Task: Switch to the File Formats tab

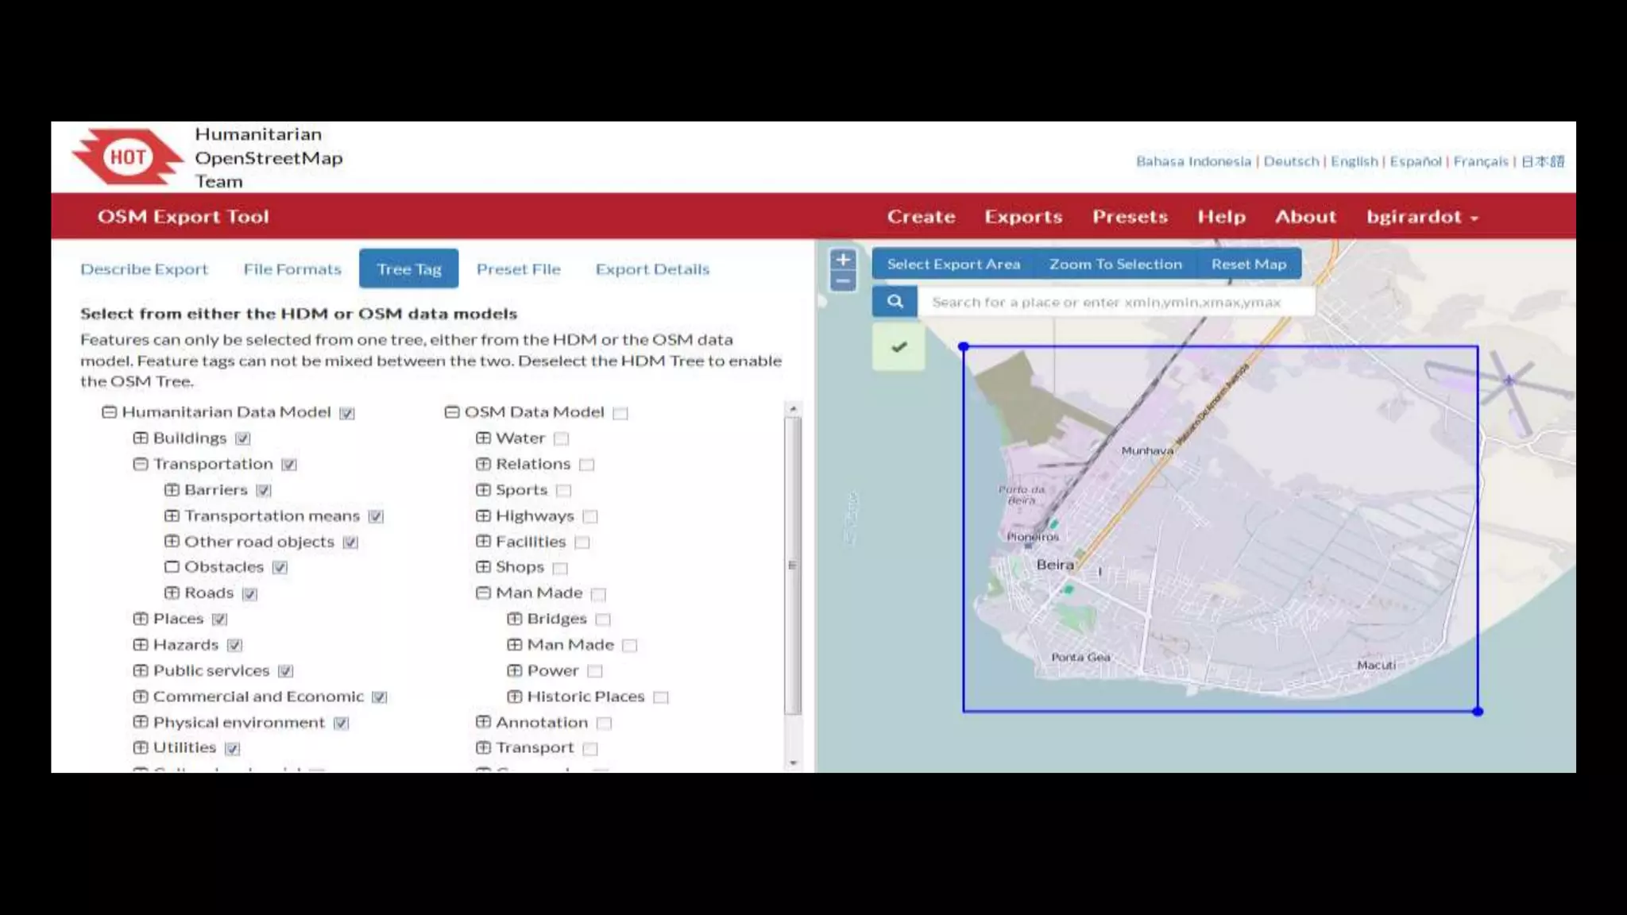Action: (x=292, y=269)
